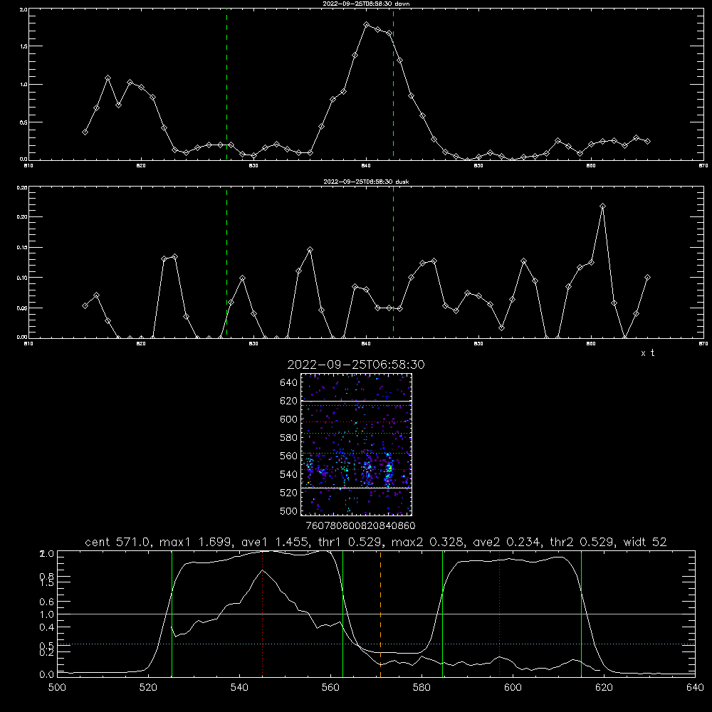Click the solid green line near 585
The height and width of the screenshot is (712, 712).
(442, 614)
